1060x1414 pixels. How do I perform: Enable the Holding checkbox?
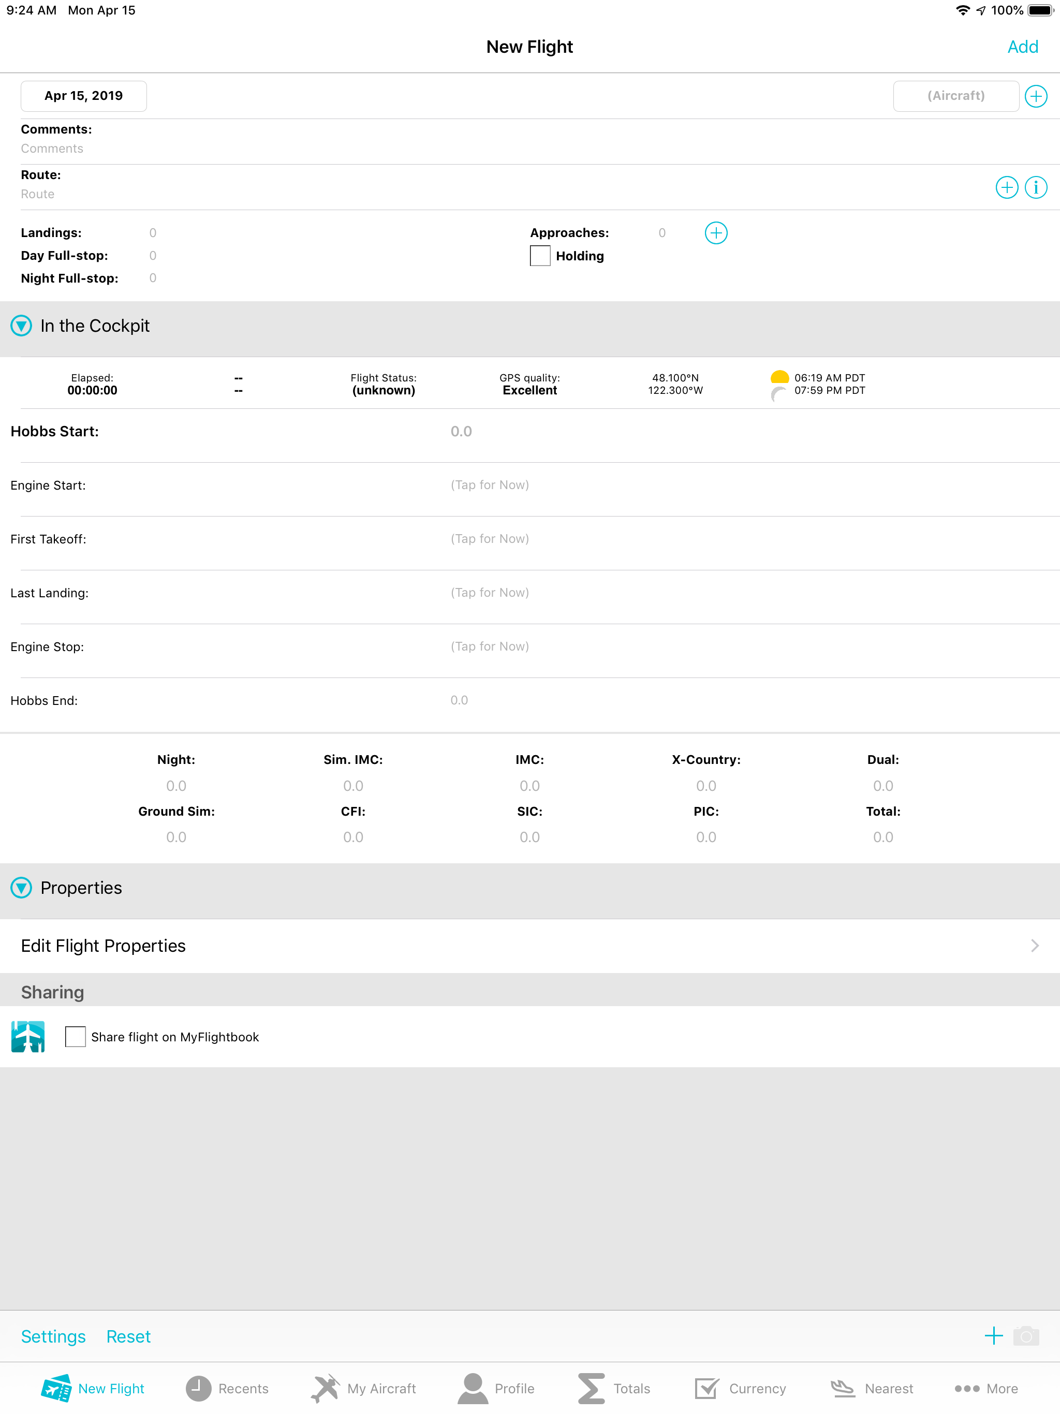tap(540, 256)
